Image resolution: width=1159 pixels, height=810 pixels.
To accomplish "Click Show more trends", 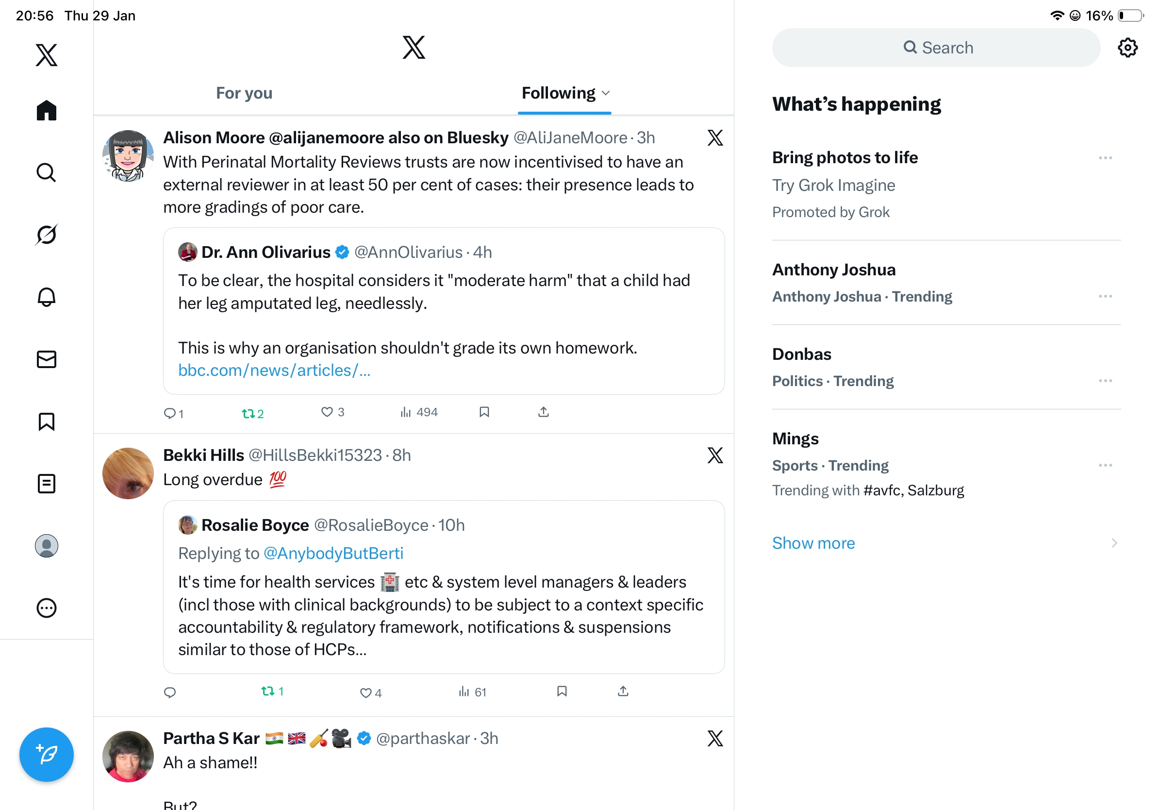I will [813, 543].
